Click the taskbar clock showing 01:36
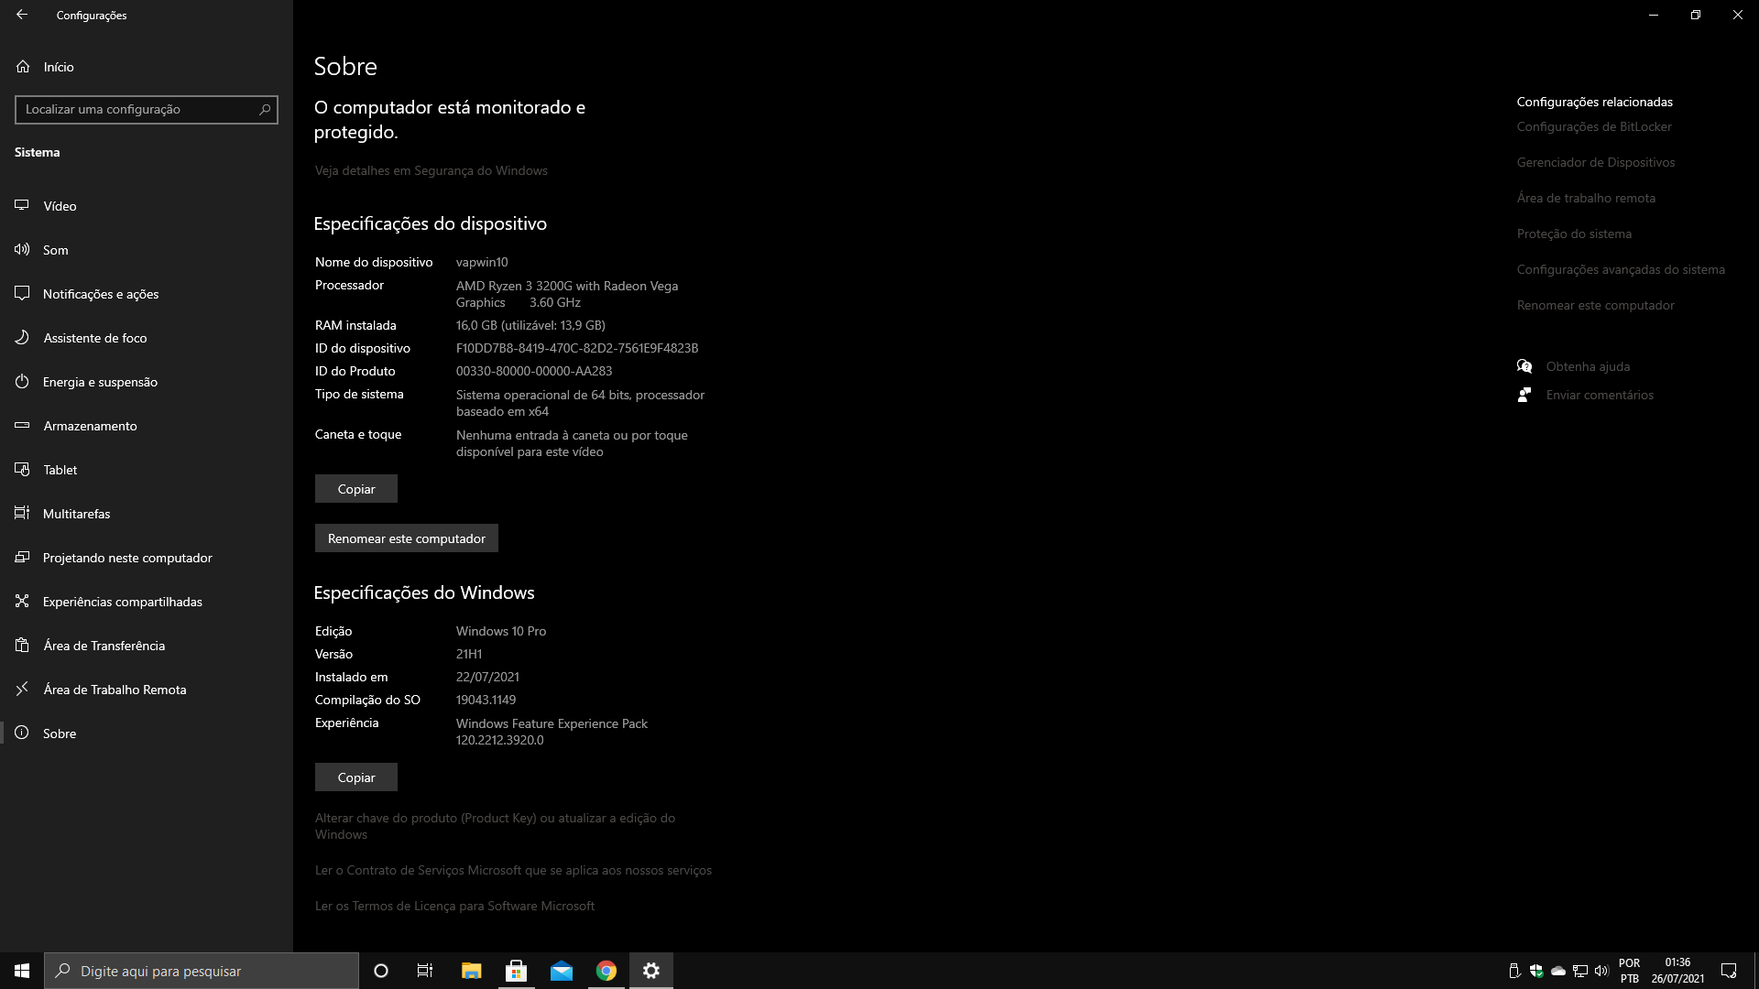Image resolution: width=1759 pixels, height=989 pixels. coord(1677,971)
